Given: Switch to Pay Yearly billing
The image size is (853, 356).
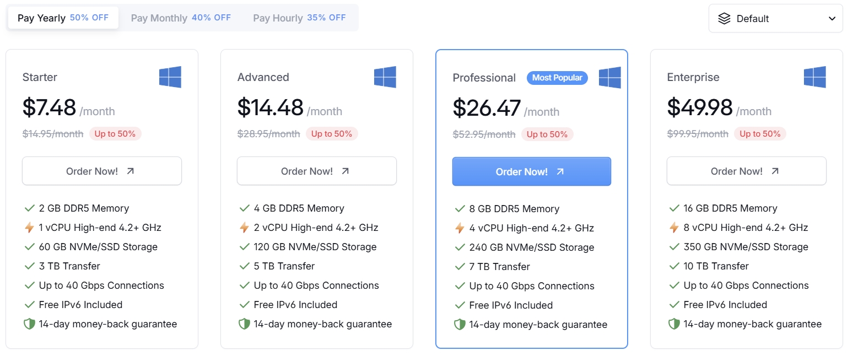Looking at the screenshot, I should (63, 18).
